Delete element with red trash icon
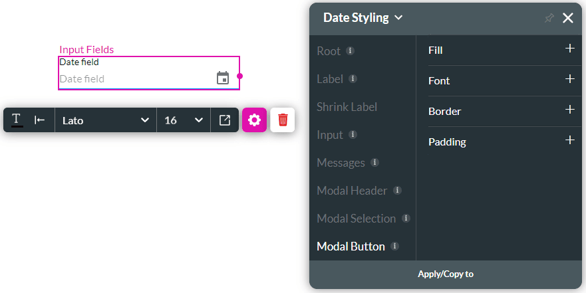This screenshot has height=293, width=586. (283, 120)
